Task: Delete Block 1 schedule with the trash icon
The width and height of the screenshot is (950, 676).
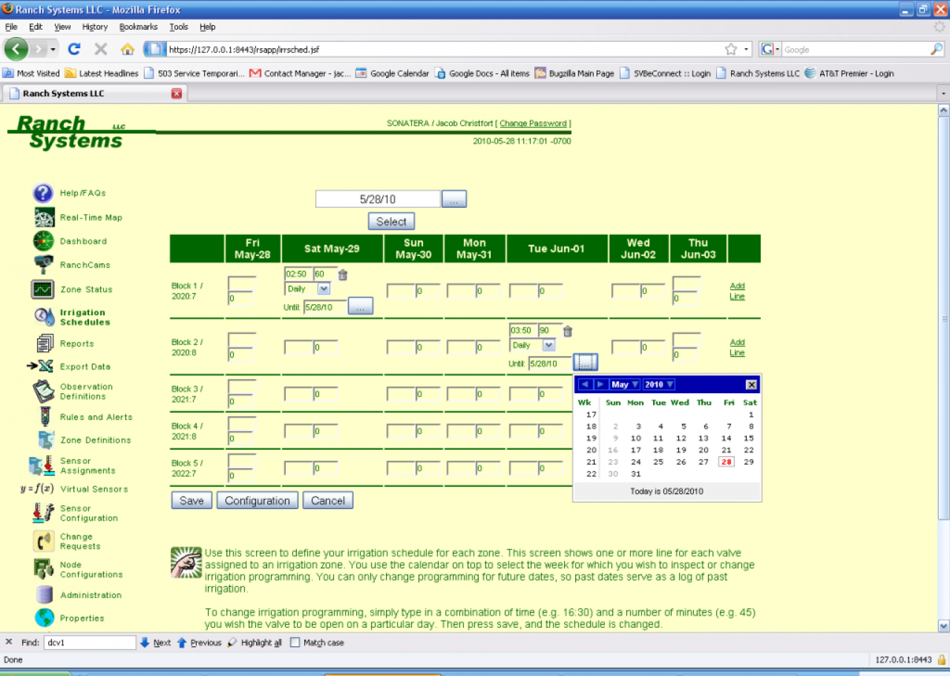Action: tap(342, 274)
